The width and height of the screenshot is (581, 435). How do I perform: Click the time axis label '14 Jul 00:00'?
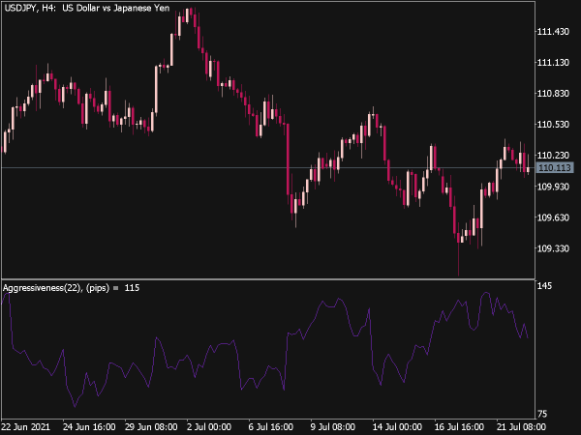click(x=397, y=427)
